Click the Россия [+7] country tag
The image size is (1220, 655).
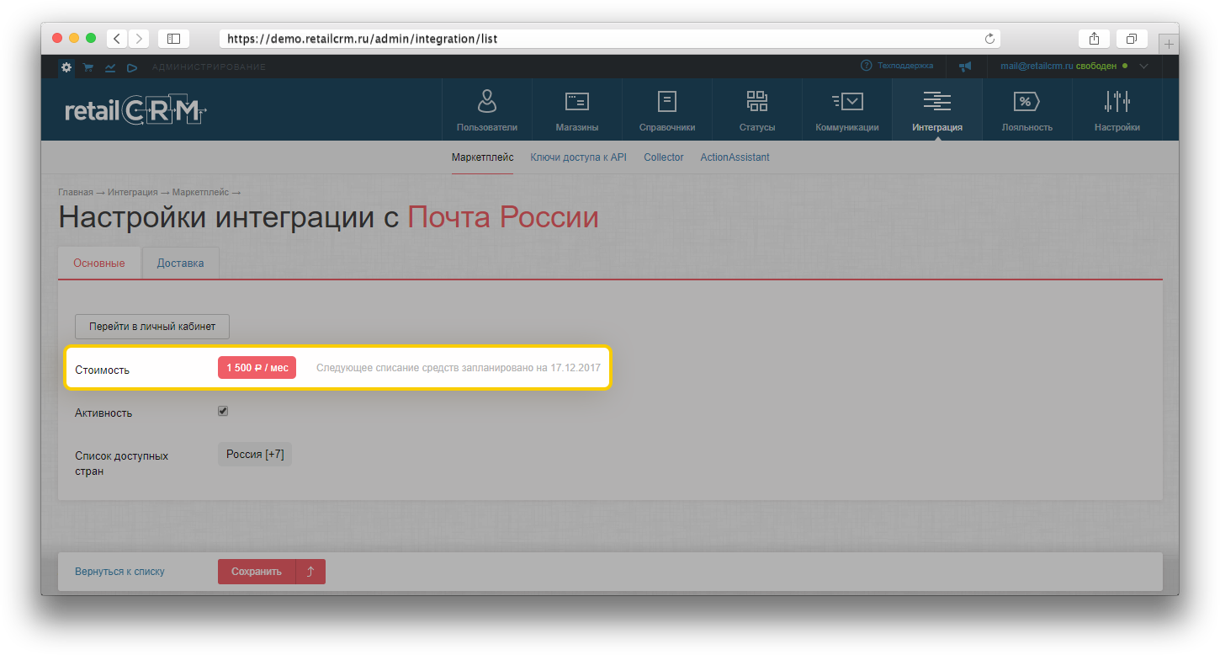[x=255, y=454]
